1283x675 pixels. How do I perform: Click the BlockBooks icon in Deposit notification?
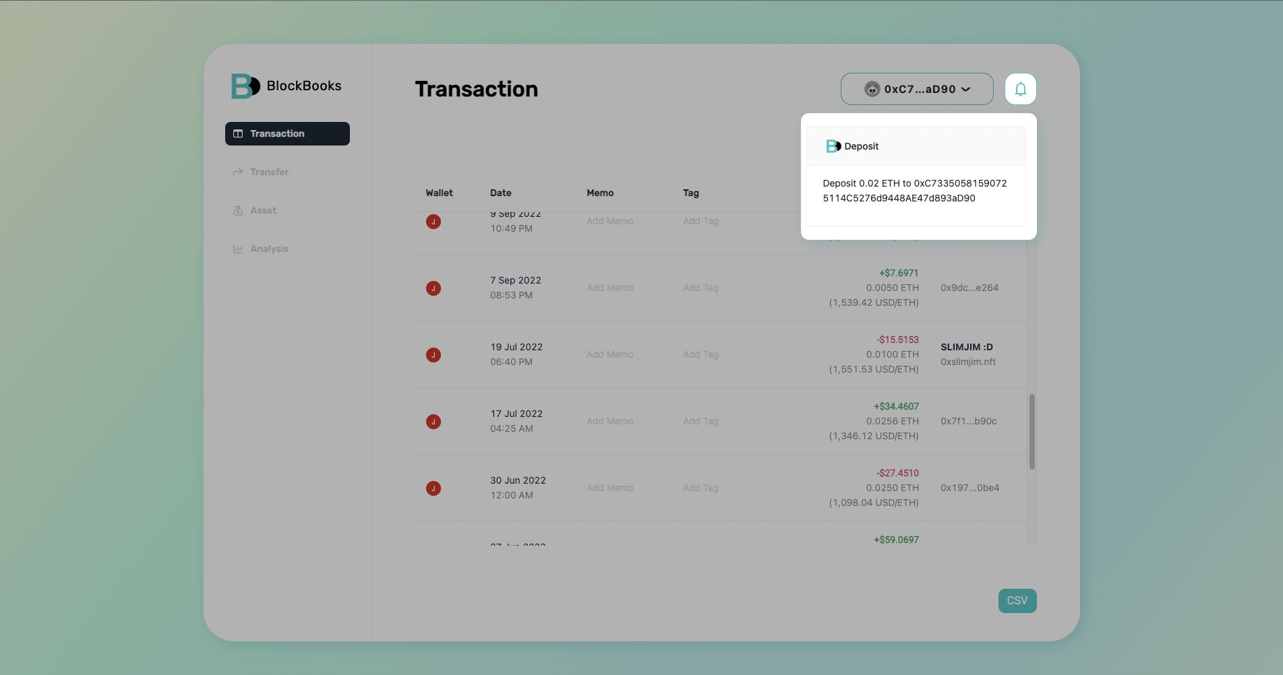coord(833,146)
